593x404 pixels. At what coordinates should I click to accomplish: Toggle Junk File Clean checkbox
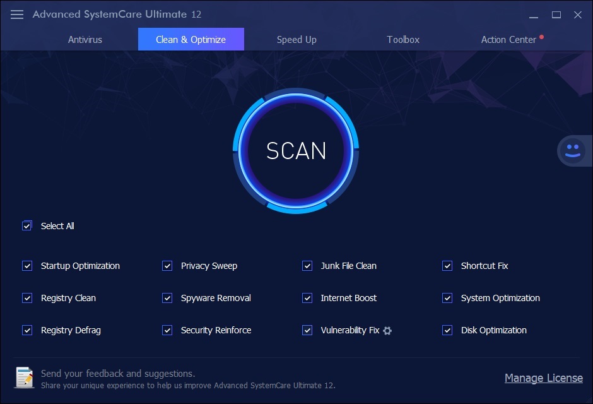(307, 266)
